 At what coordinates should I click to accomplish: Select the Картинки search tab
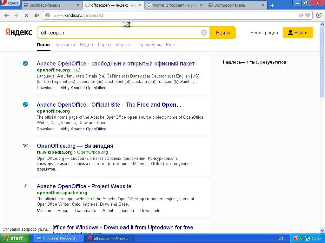[65, 45]
